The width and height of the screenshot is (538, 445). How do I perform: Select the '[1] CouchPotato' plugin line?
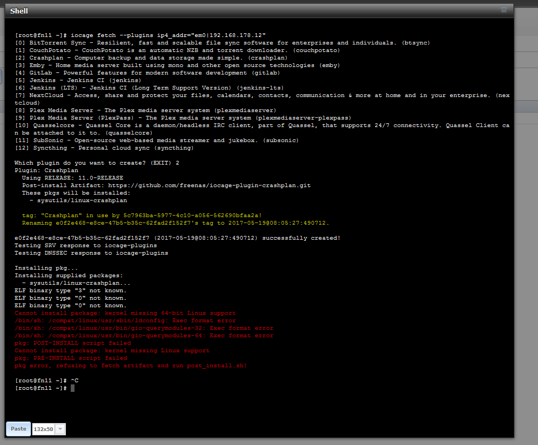177,50
